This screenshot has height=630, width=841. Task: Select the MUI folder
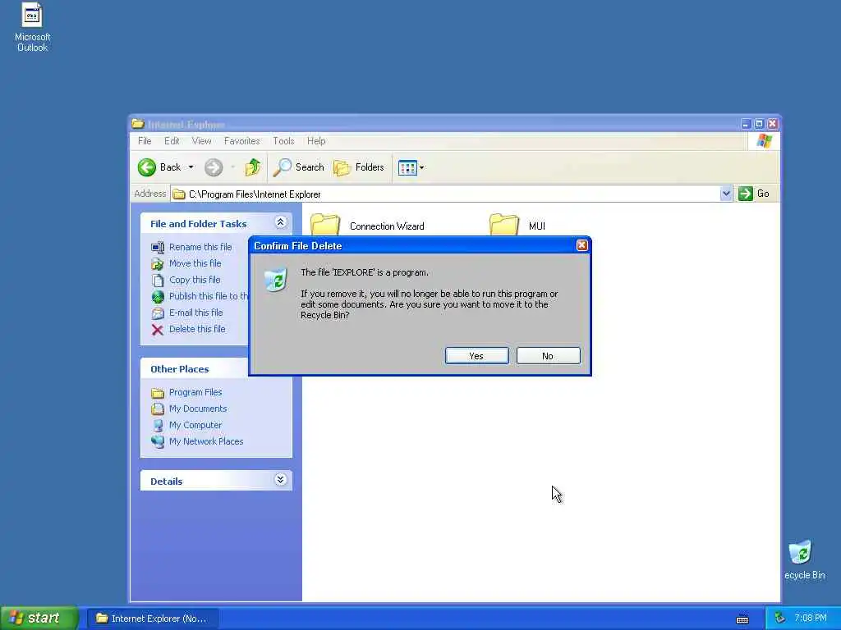tap(517, 225)
